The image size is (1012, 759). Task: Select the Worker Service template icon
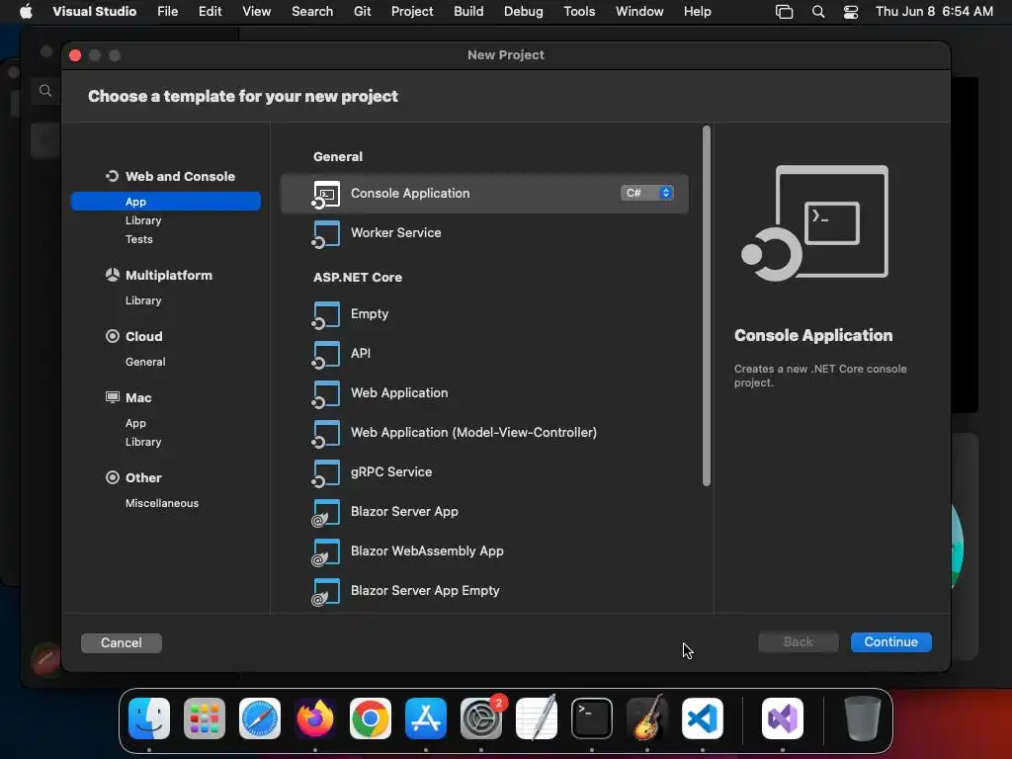tap(326, 233)
